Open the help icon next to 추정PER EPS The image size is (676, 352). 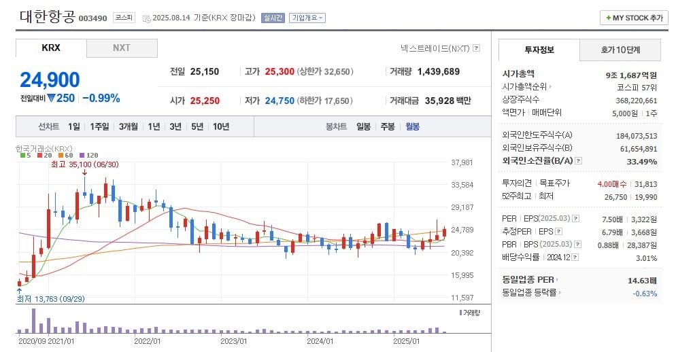click(x=559, y=232)
